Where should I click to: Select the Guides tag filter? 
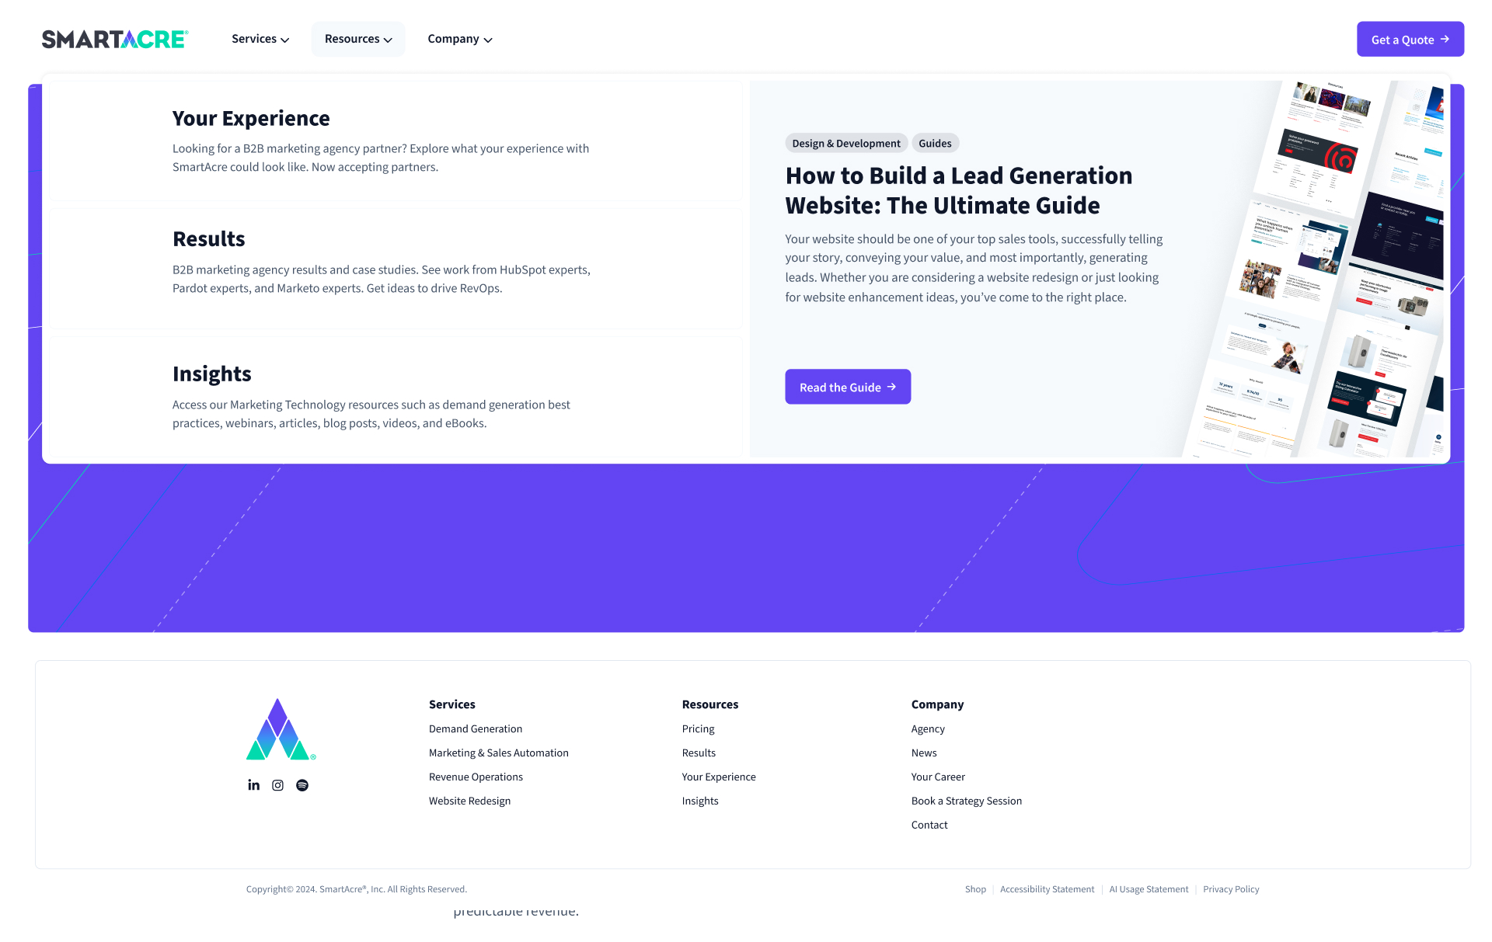[935, 142]
